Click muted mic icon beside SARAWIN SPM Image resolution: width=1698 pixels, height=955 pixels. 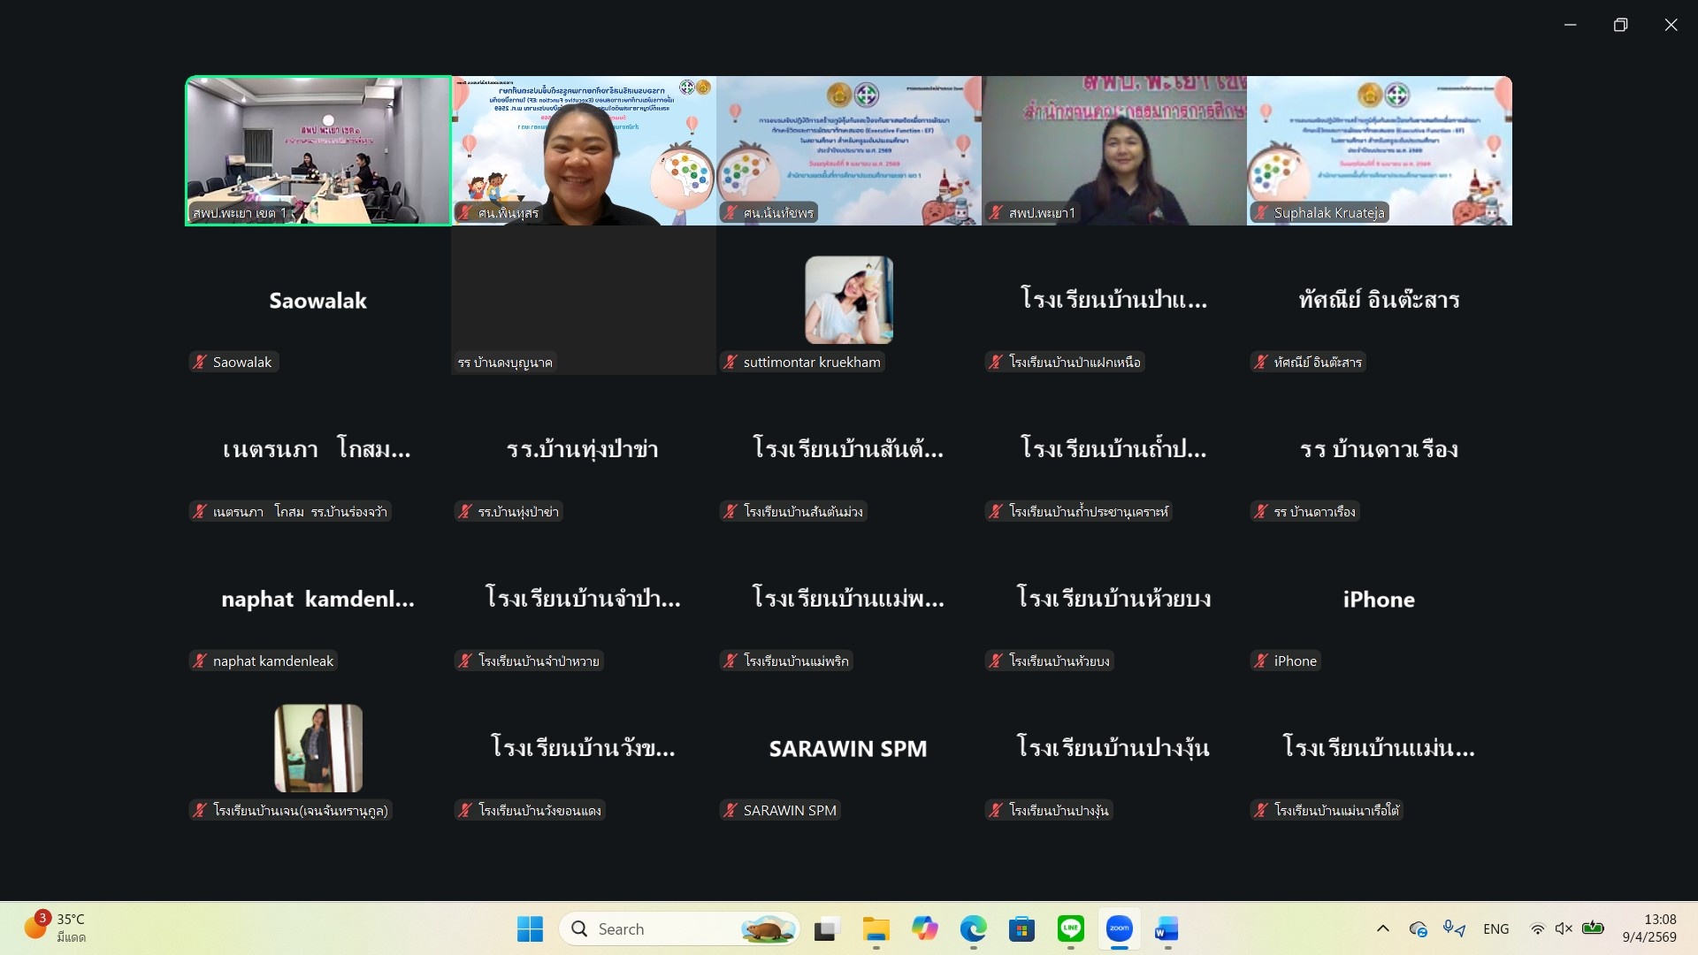click(730, 810)
